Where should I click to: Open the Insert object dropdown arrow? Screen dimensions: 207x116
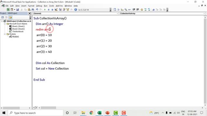(14, 10)
